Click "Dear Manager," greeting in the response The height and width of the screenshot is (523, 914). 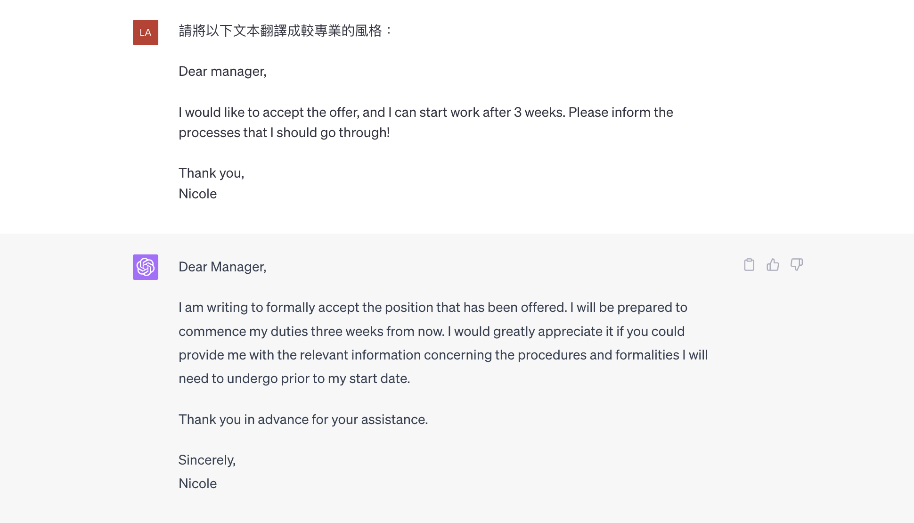(x=222, y=267)
